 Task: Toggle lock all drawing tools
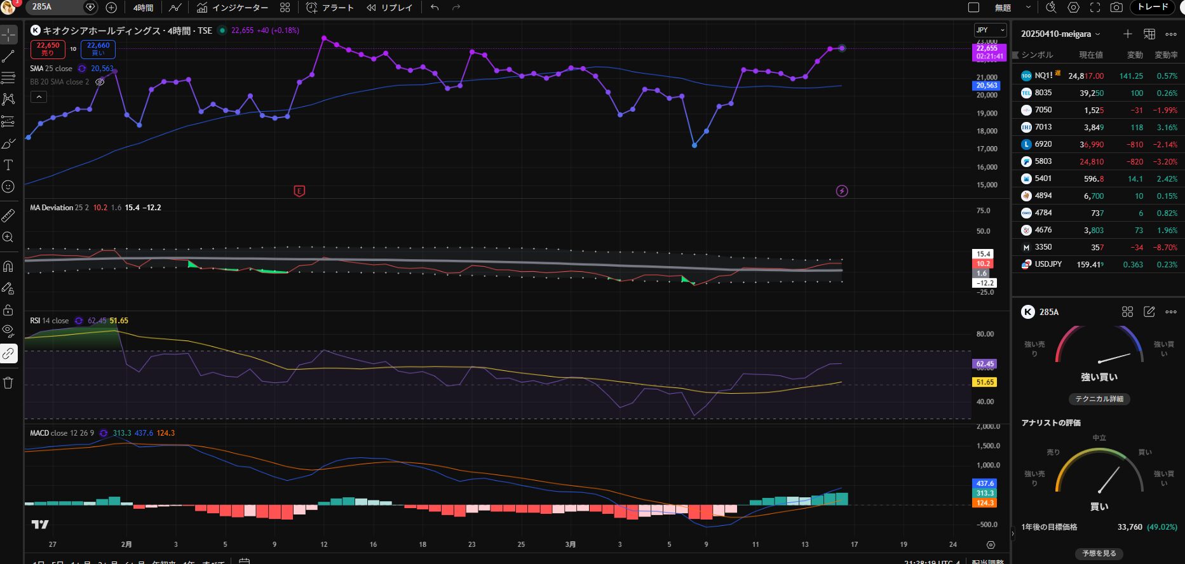(8, 310)
